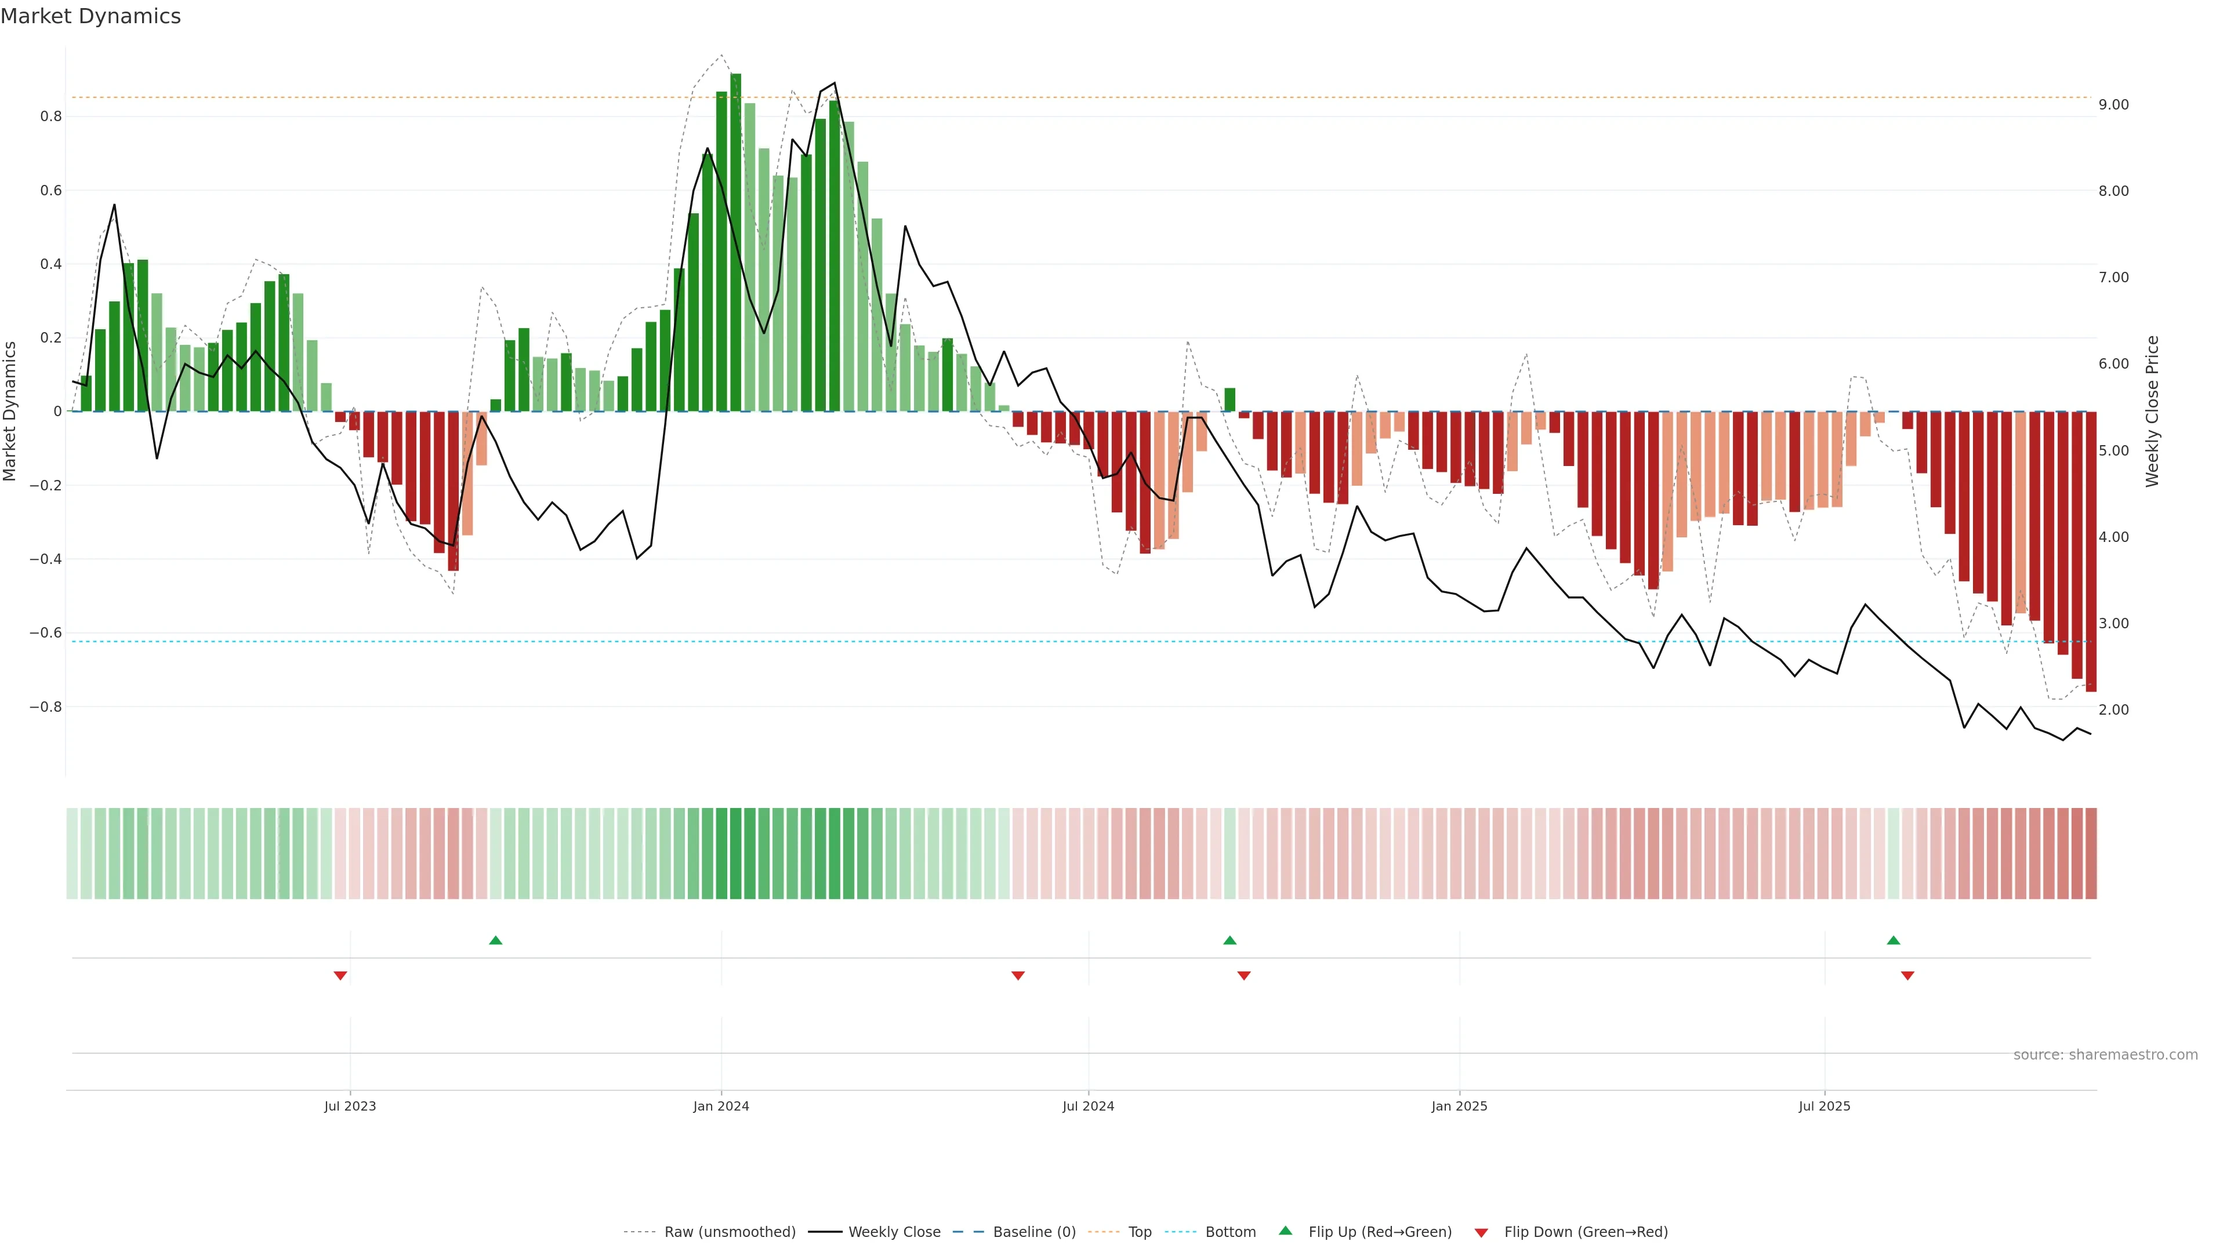Click the Weekly Close Price axis title
This screenshot has width=2227, height=1252.
[2152, 412]
